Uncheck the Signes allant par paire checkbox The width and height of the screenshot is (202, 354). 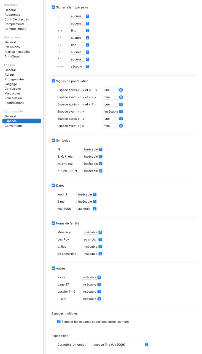click(53, 7)
